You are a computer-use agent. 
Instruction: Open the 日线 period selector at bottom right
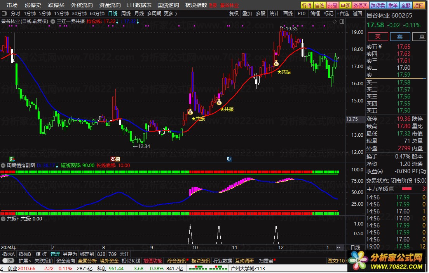tap(356, 248)
